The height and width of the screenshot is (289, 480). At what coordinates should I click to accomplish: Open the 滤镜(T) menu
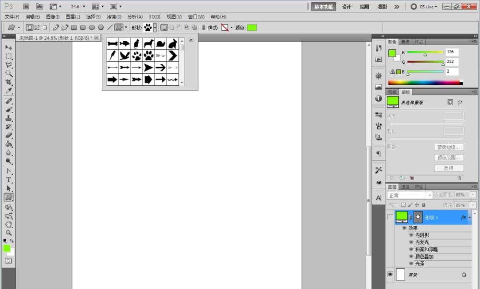[114, 17]
